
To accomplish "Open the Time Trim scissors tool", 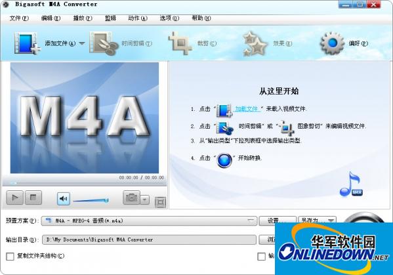I will pyautogui.click(x=104, y=43).
